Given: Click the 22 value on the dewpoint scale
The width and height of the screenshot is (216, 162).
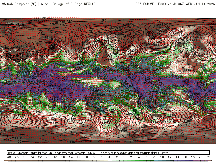Looking at the screenshot, I should [208, 157].
